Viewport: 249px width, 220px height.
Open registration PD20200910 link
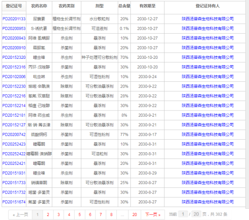tap(14, 48)
